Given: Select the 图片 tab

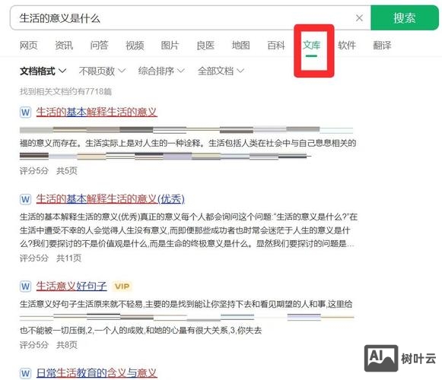Looking at the screenshot, I should click(170, 45).
